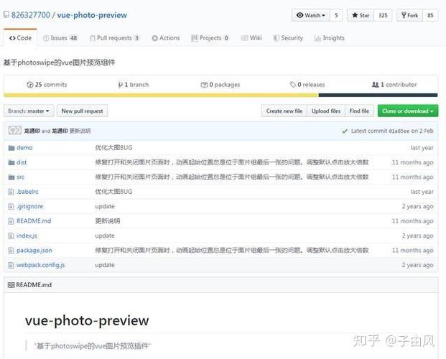Image resolution: width=446 pixels, height=359 pixels.
Task: Click the file icon next to package.json
Action: tap(11, 251)
